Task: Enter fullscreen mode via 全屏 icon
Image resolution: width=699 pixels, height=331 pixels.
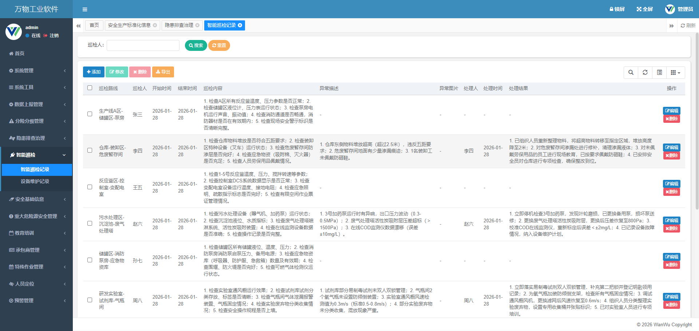Action: pos(639,9)
